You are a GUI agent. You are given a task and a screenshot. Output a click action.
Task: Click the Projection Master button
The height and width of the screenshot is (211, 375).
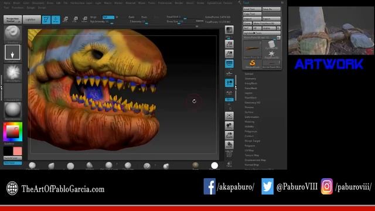(x=13, y=19)
